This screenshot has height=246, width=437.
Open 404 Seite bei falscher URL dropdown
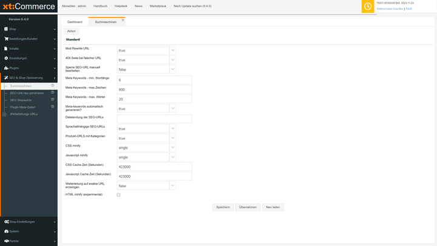[x=172, y=60]
